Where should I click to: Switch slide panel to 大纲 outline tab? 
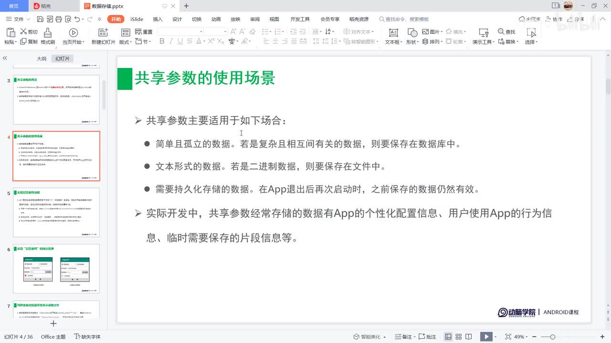(x=42, y=59)
